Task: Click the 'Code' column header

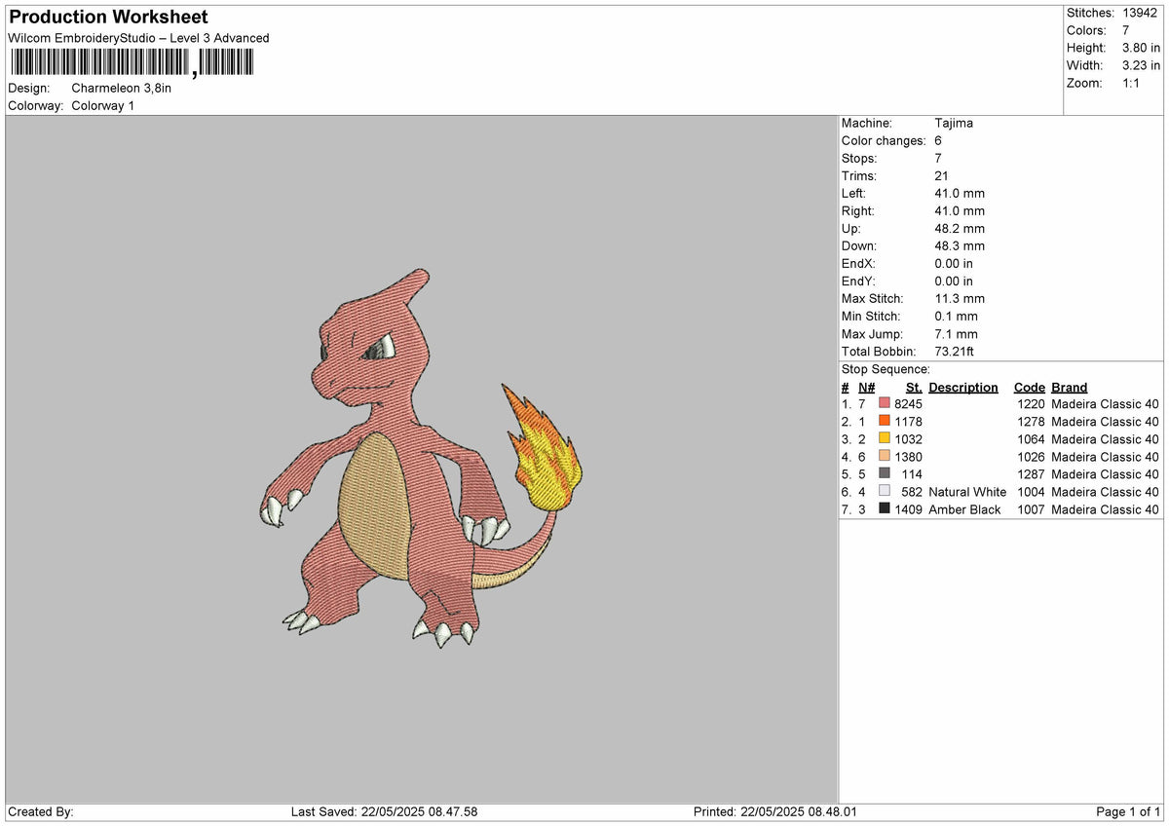Action: click(1029, 387)
